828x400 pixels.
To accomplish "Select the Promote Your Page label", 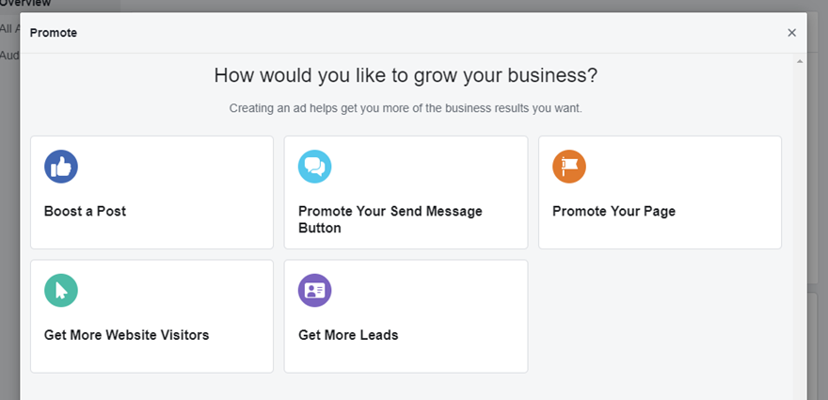I will point(613,212).
